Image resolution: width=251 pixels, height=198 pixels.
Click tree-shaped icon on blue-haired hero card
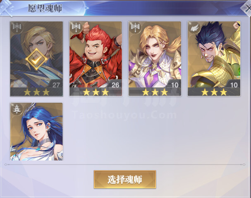[17, 109]
